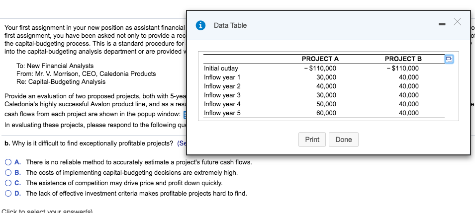Click Project A year 4 value 50,000
The width and height of the screenshot is (475, 213).
pyautogui.click(x=326, y=104)
